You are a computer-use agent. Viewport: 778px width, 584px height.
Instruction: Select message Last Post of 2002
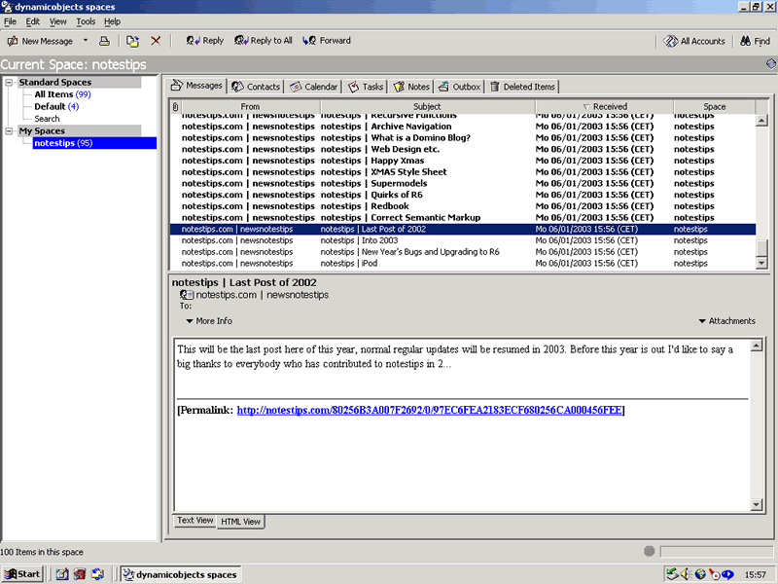[463, 230]
